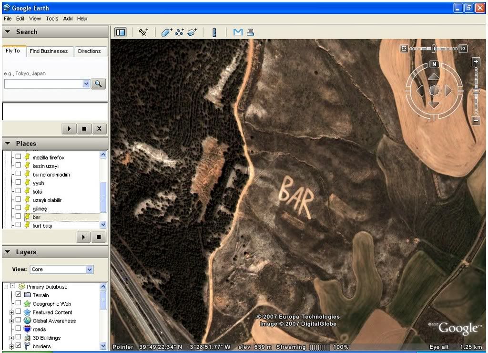Click the top-down tilt icon left of tilt slider
Image resolution: width=488 pixels, height=353 pixels.
[404, 49]
